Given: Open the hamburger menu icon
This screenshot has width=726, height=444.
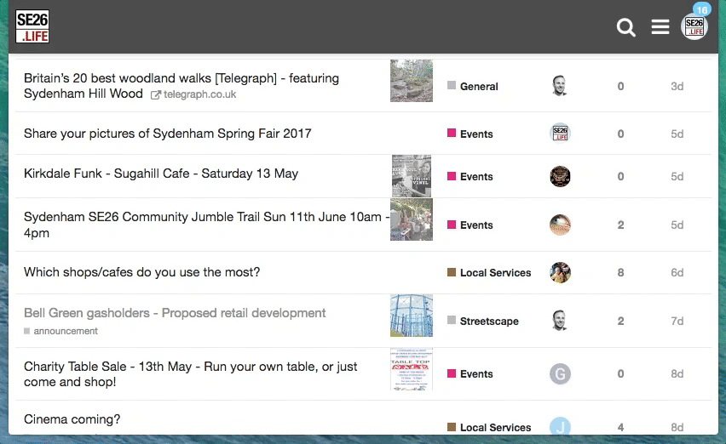Looking at the screenshot, I should coord(660,28).
